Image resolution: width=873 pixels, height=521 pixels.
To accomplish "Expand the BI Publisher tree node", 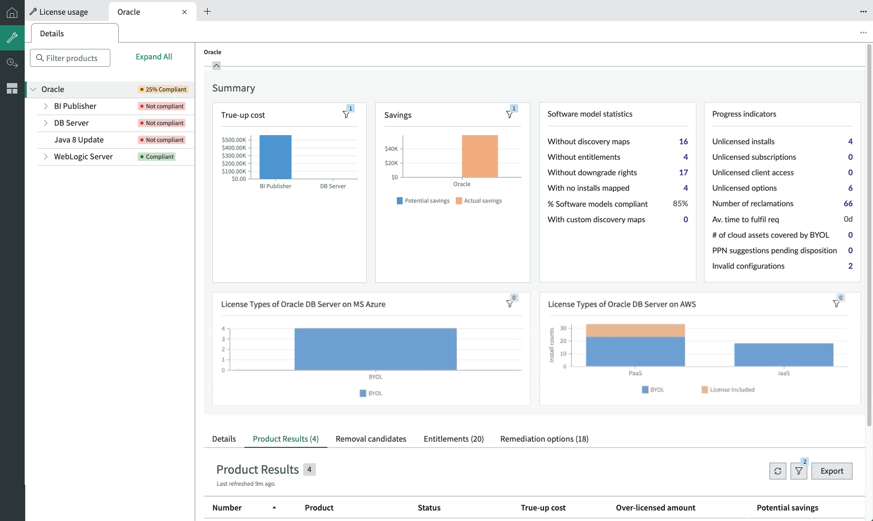I will pyautogui.click(x=46, y=106).
